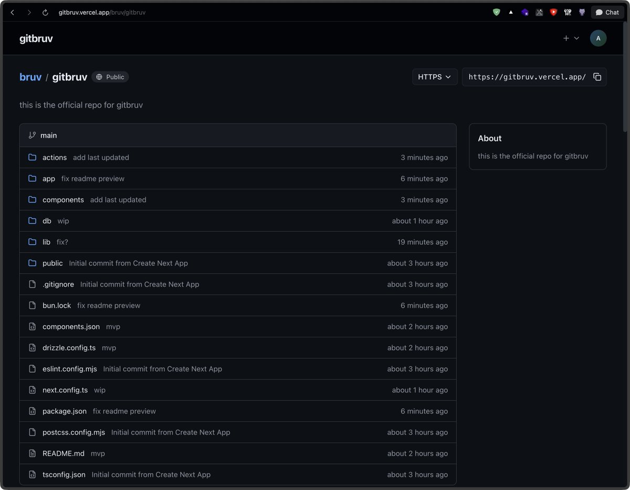Open the components folder

tap(63, 200)
